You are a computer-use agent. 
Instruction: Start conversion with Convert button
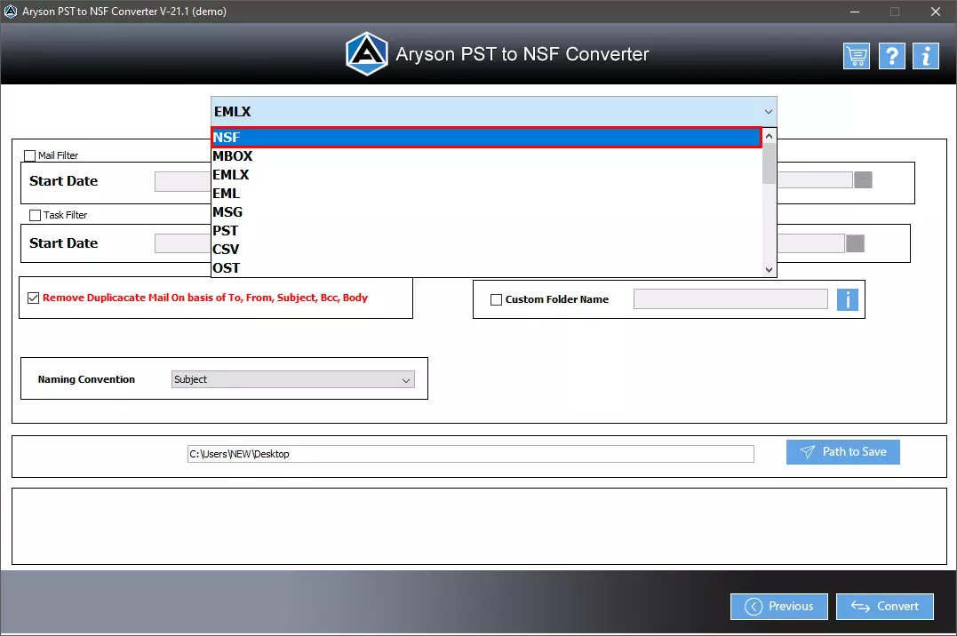coord(884,606)
